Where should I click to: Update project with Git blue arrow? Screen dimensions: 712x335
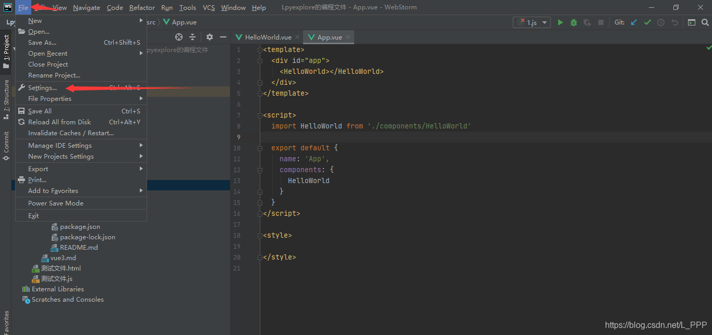point(634,22)
